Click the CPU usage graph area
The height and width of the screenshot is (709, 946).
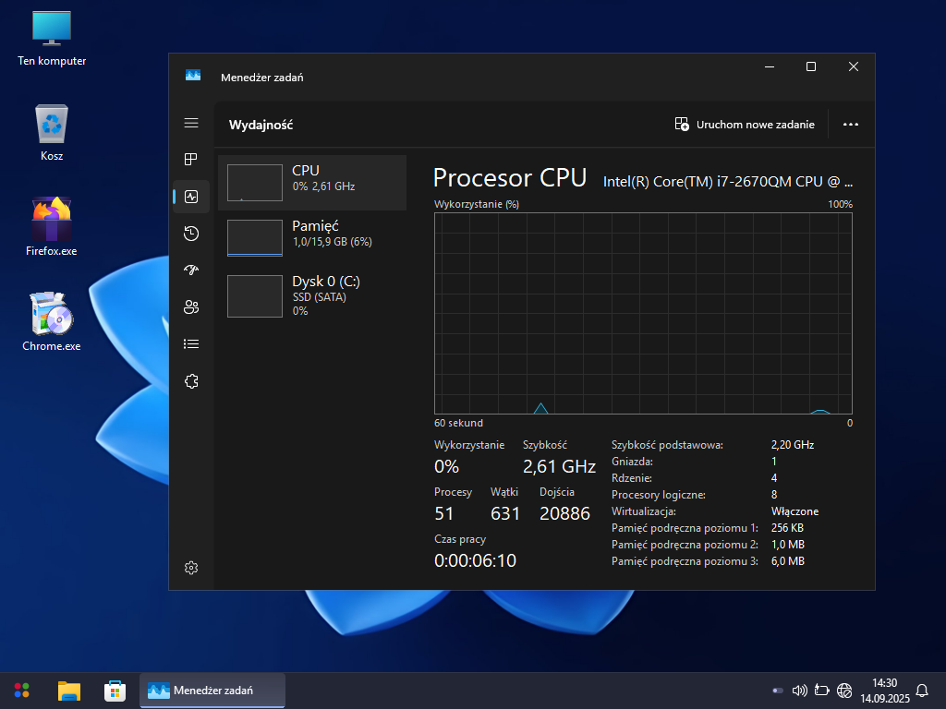(x=643, y=314)
